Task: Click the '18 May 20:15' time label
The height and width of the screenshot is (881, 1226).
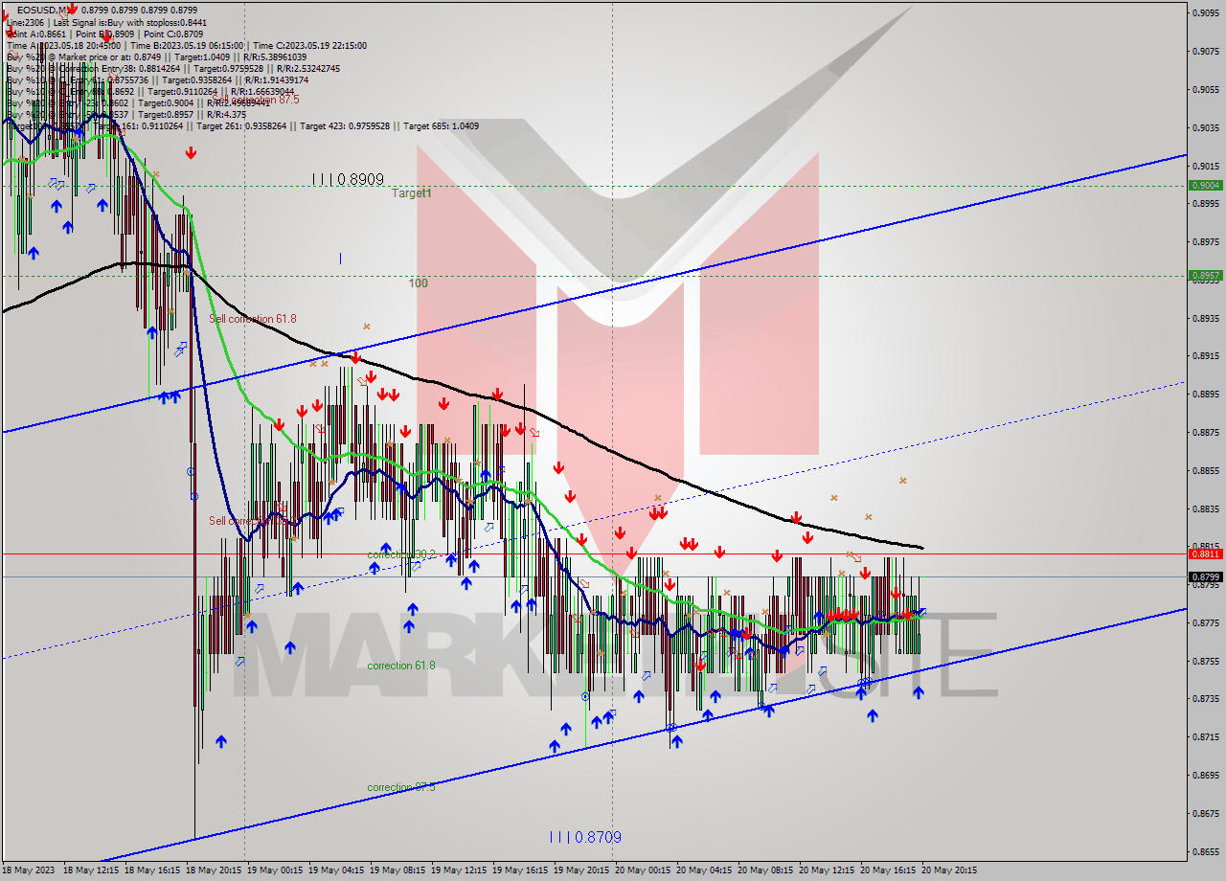Action: [213, 870]
